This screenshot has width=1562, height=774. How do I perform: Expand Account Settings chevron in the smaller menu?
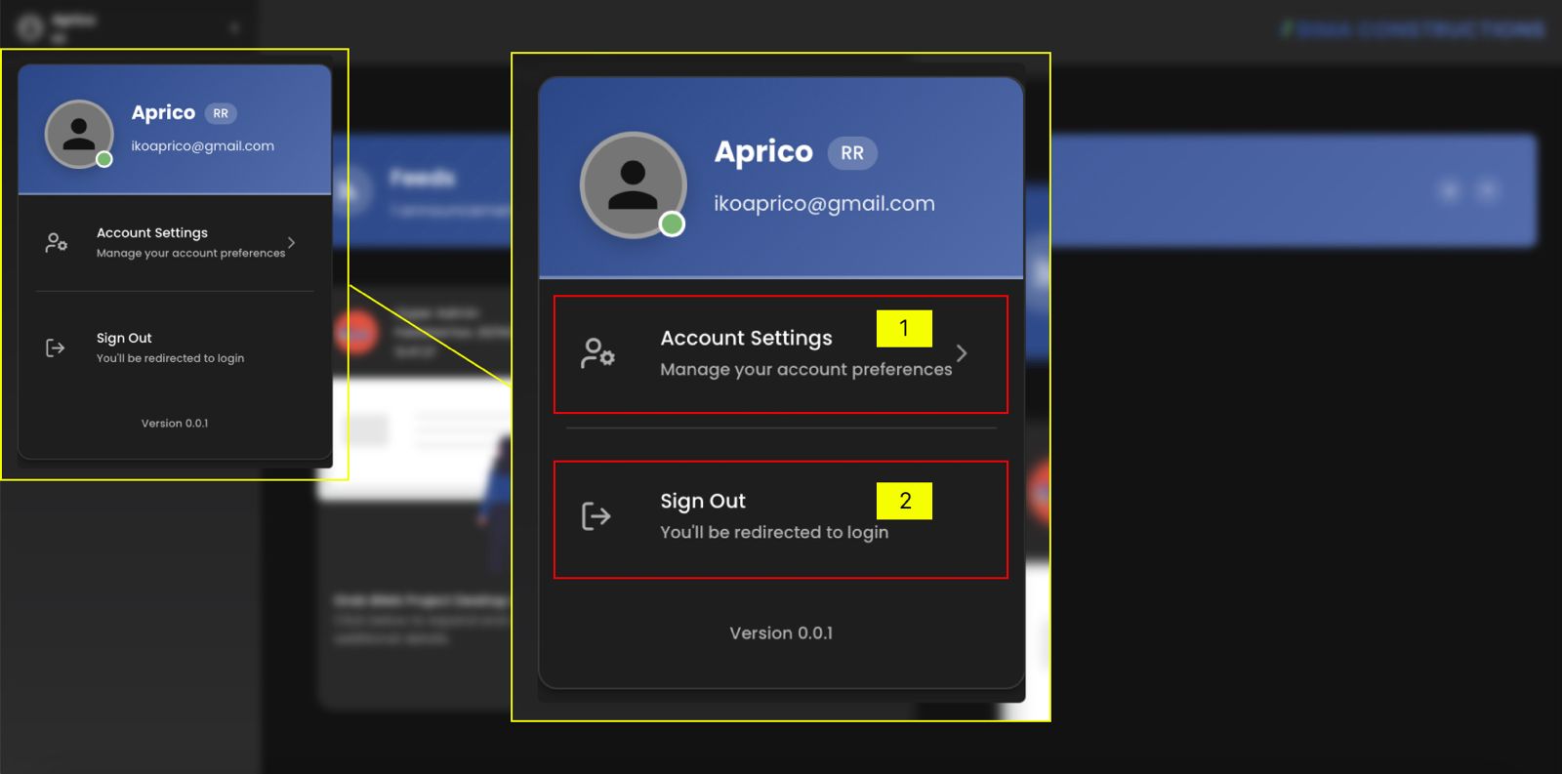point(291,242)
